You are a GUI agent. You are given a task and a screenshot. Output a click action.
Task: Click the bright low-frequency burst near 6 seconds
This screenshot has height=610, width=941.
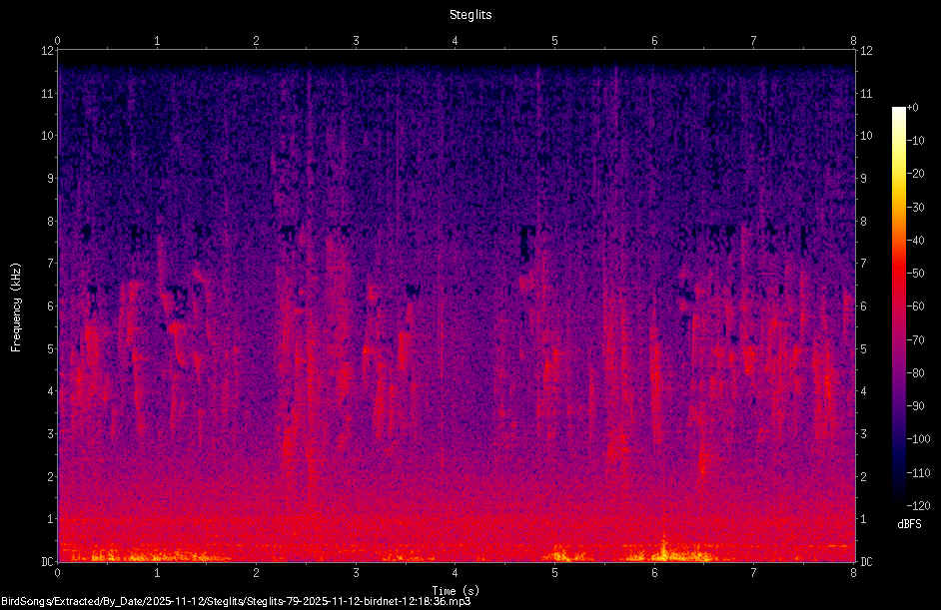[663, 548]
